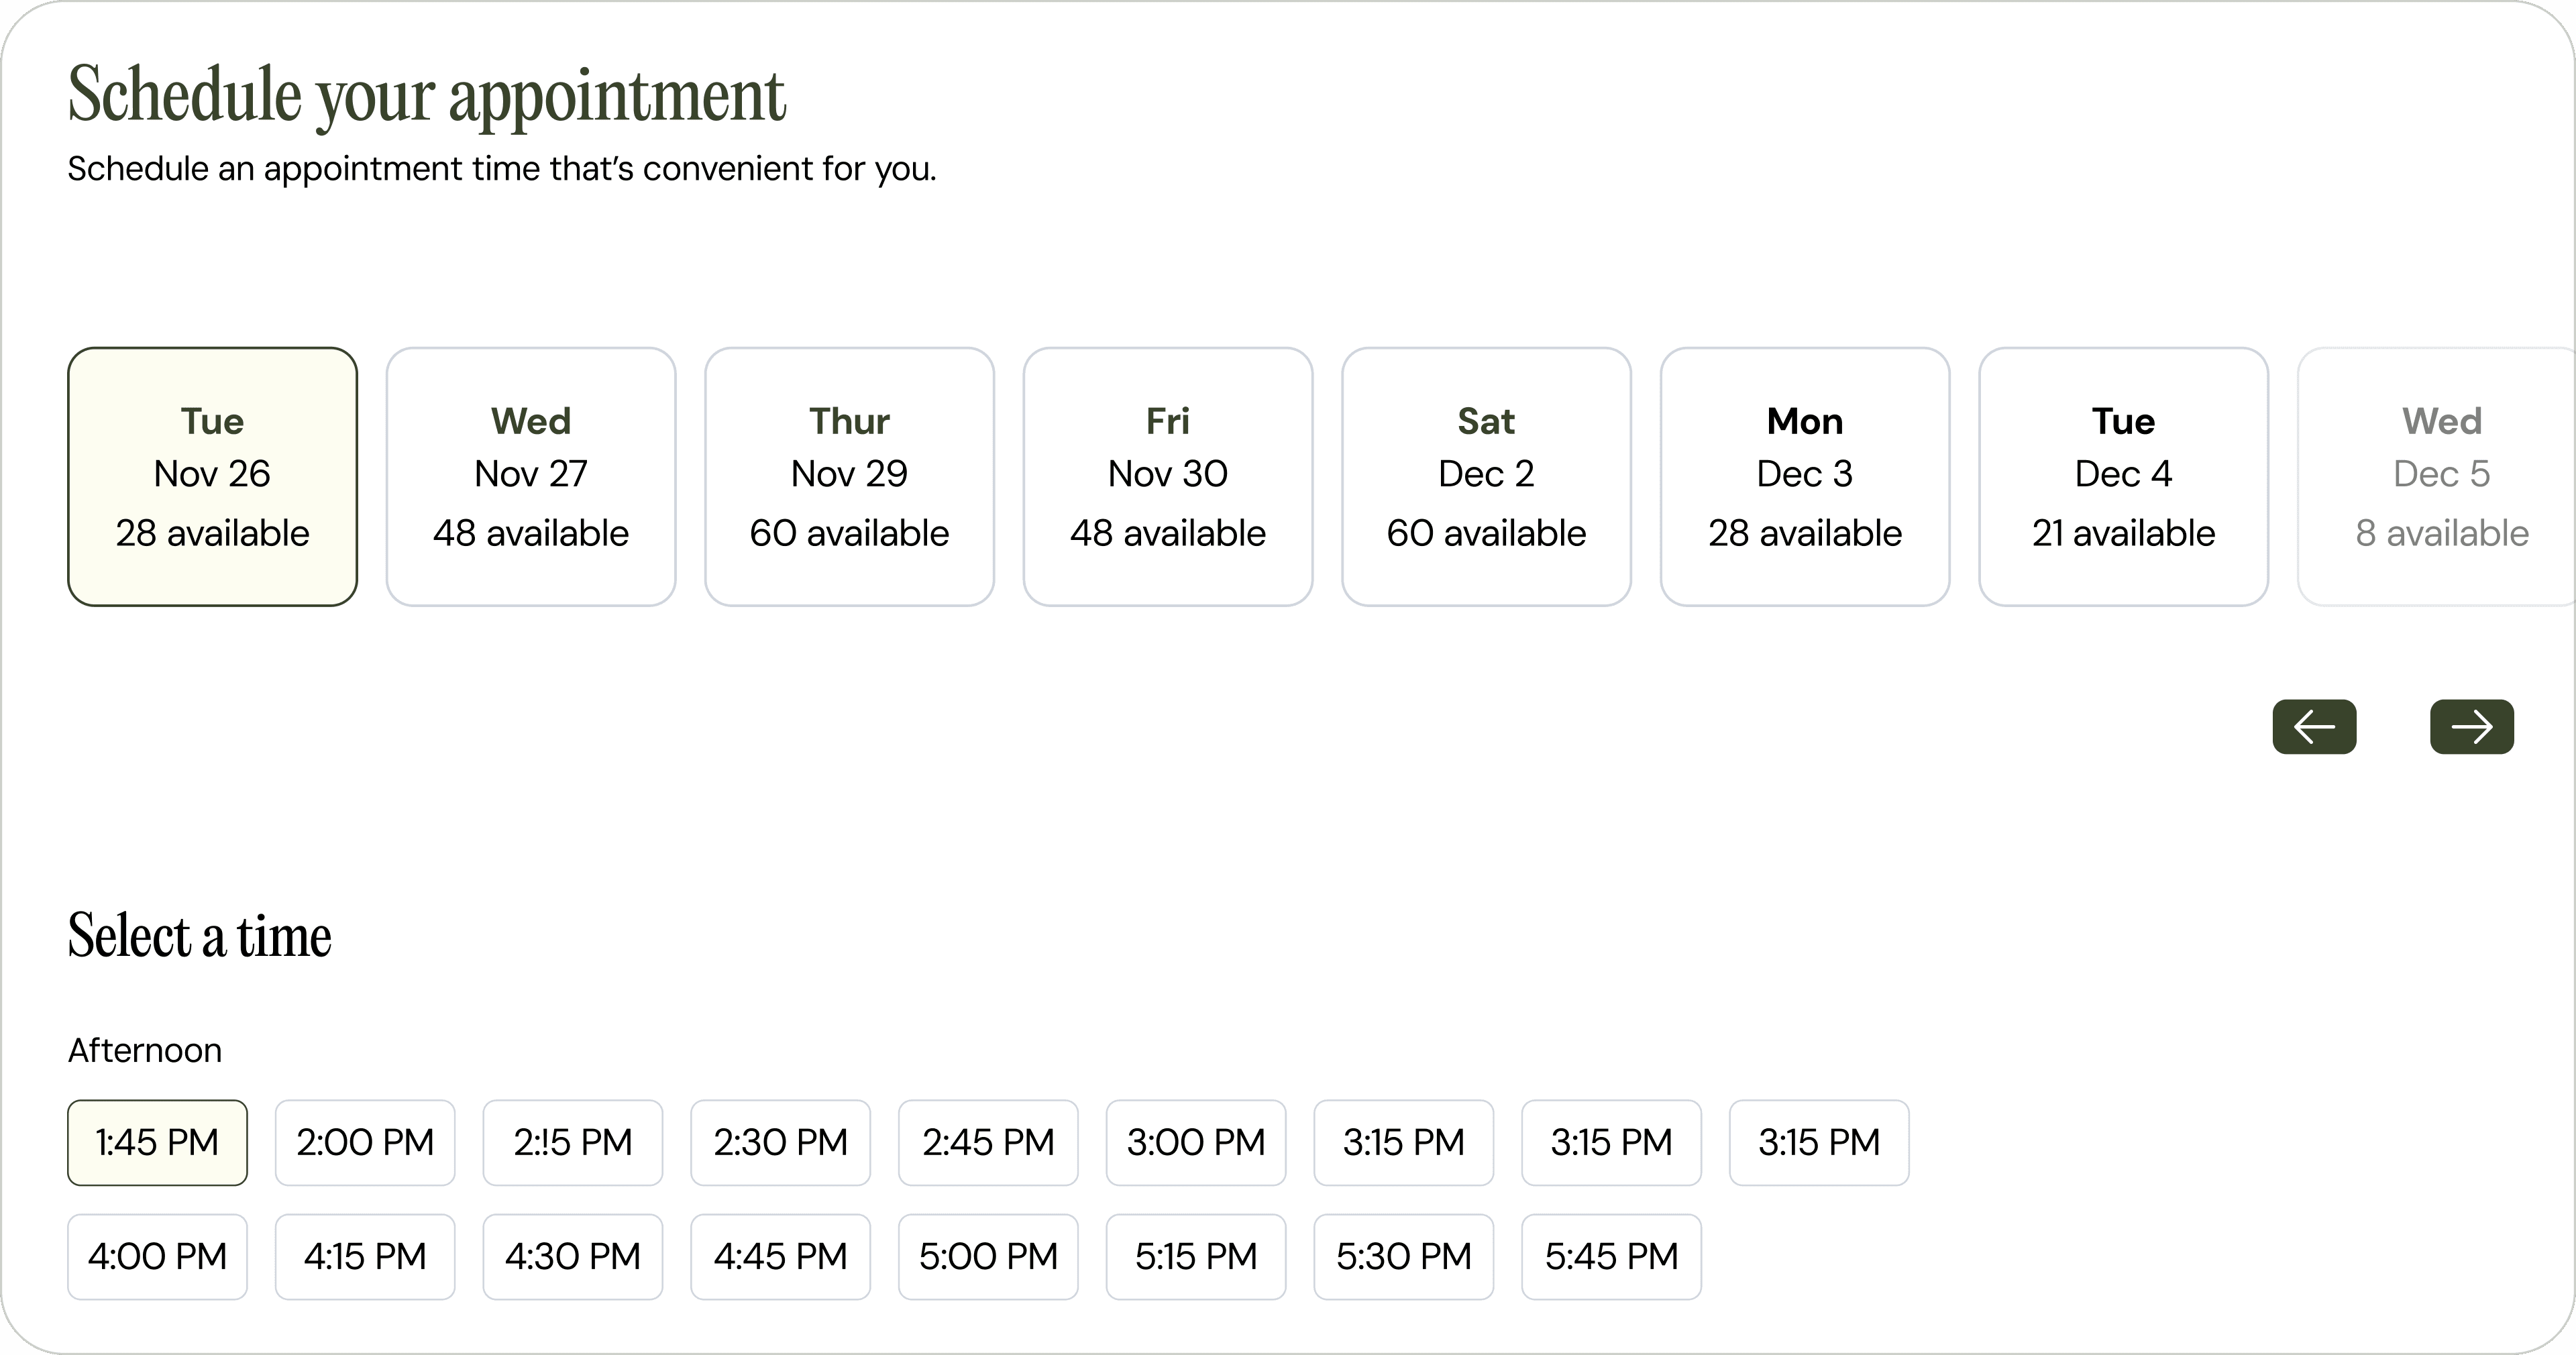Choose the 2:00 PM appointment time

pos(365,1142)
